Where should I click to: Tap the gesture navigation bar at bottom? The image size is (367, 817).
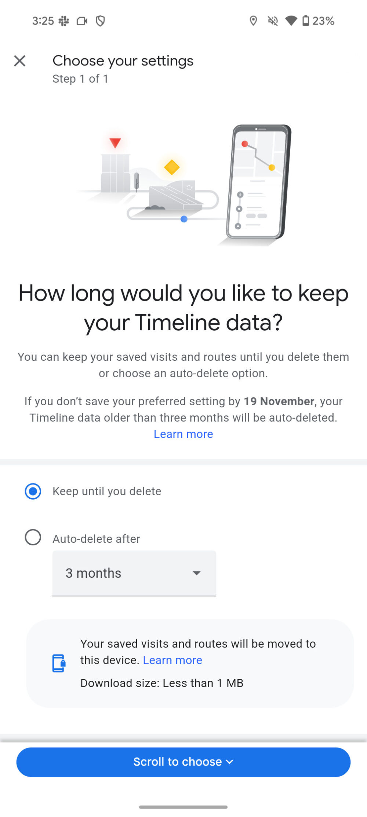183,806
